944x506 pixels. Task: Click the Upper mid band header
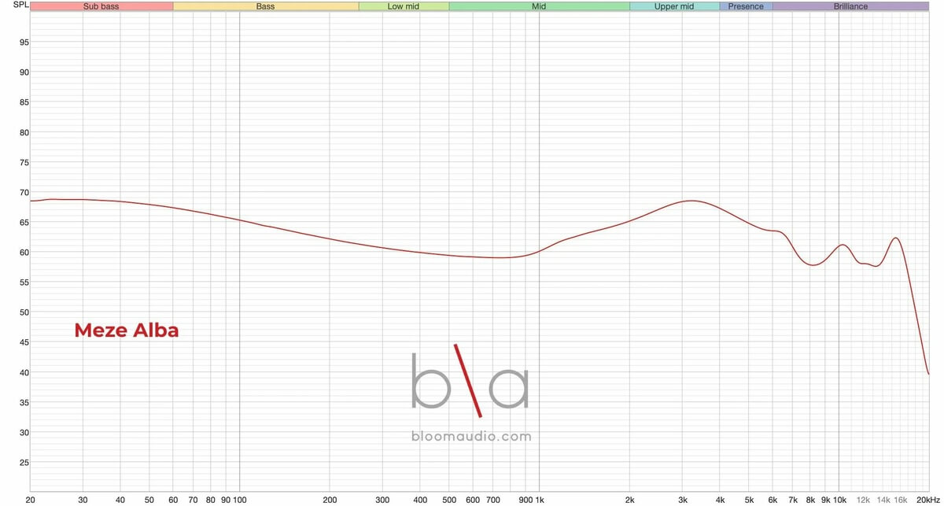(x=674, y=6)
